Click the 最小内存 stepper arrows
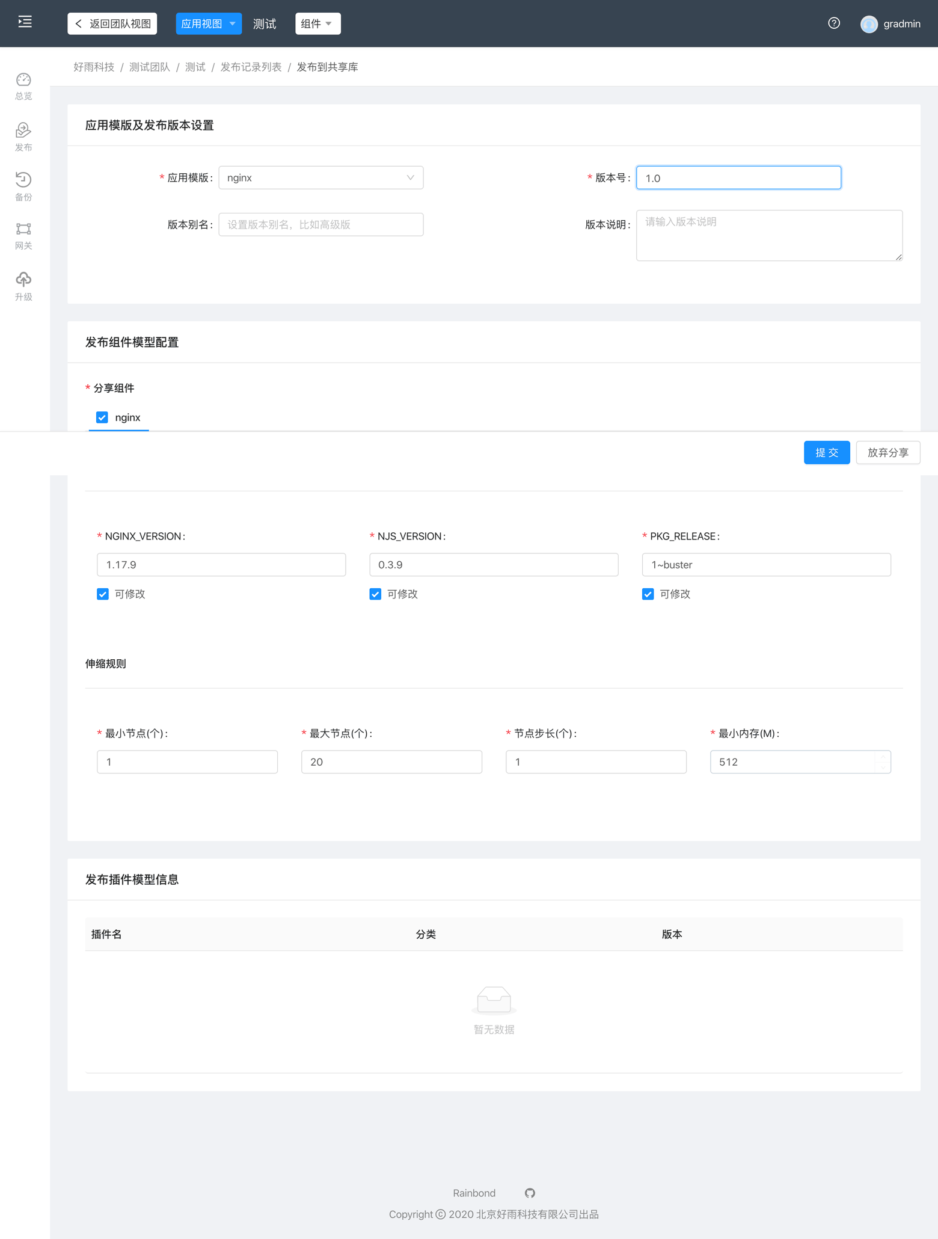 882,762
